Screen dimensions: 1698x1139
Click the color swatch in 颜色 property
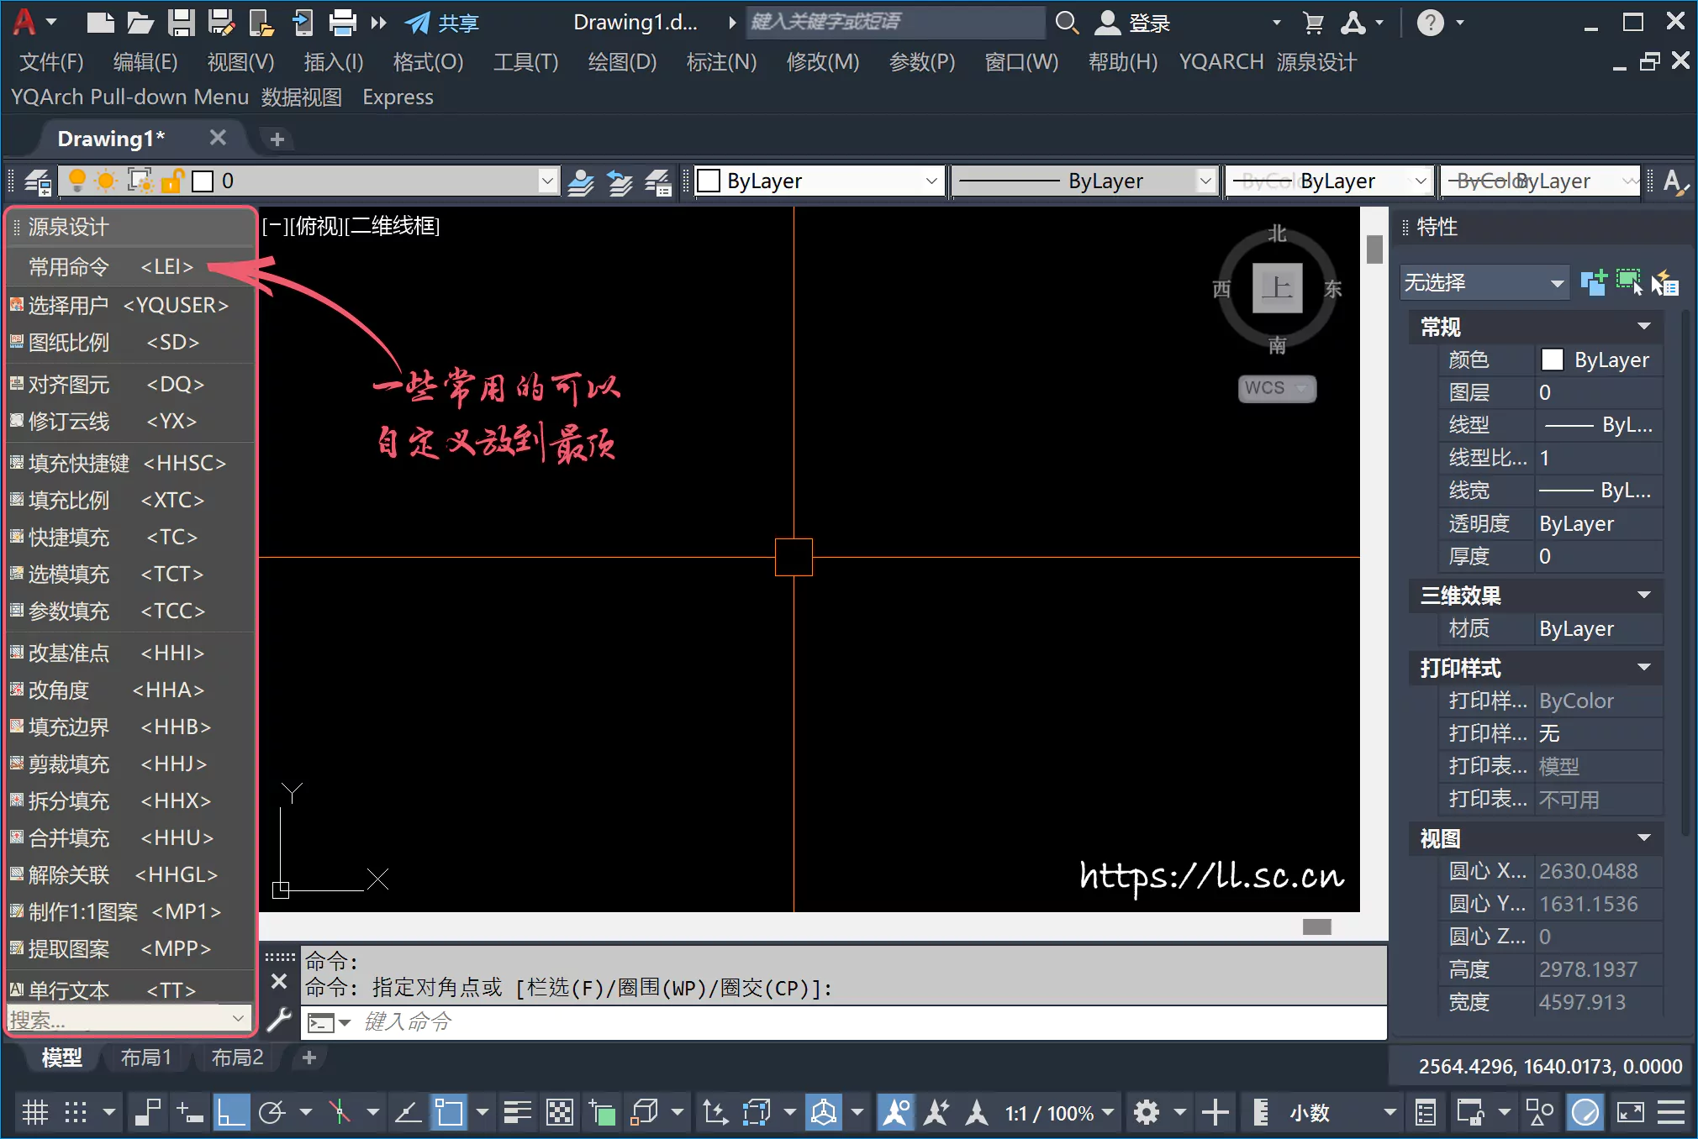[x=1552, y=360]
